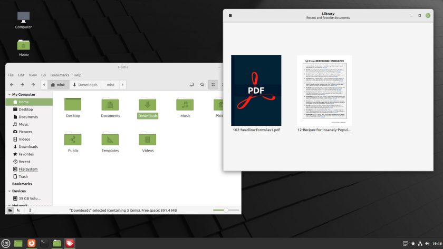Select File System in the sidebar
Image resolution: width=443 pixels, height=249 pixels.
point(29,169)
